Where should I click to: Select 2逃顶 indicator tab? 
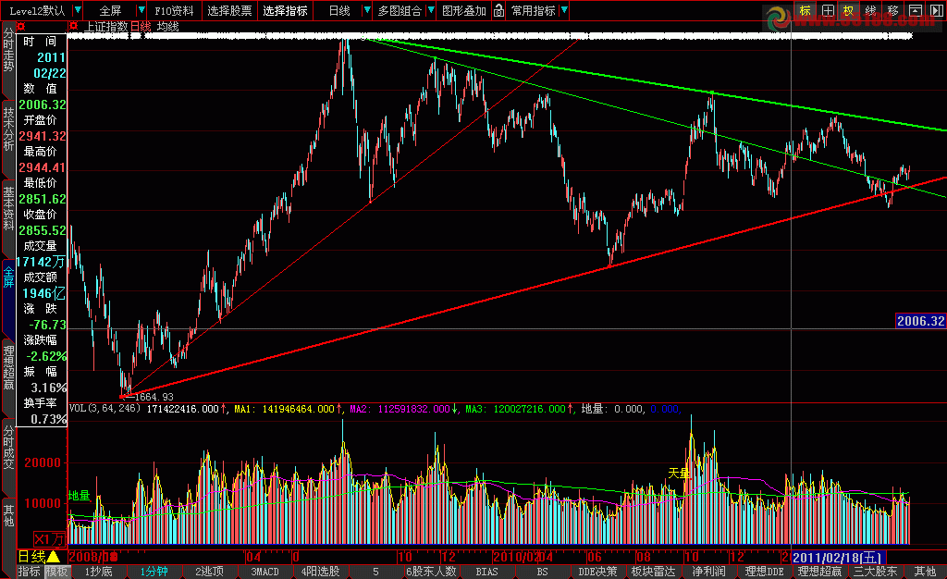pyautogui.click(x=210, y=572)
